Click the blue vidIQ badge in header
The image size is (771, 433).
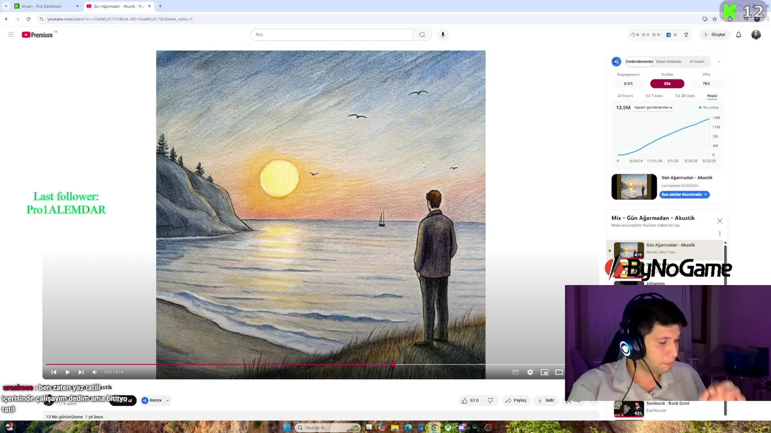click(x=668, y=35)
